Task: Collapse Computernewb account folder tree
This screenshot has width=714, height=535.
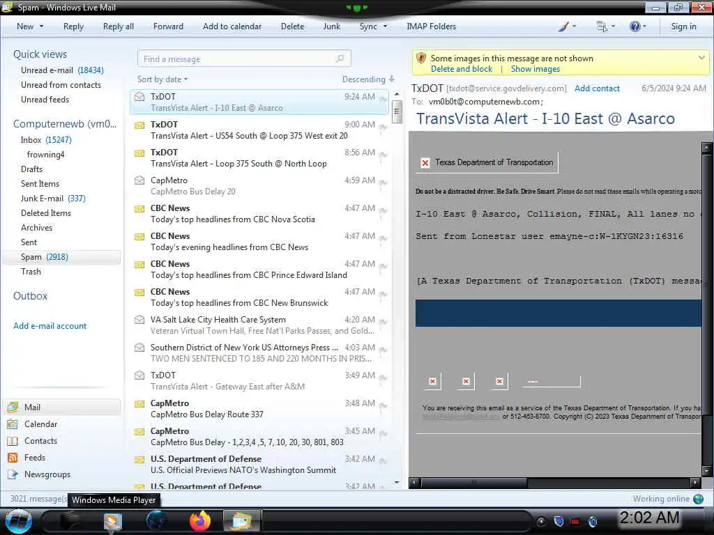Action: click(65, 124)
